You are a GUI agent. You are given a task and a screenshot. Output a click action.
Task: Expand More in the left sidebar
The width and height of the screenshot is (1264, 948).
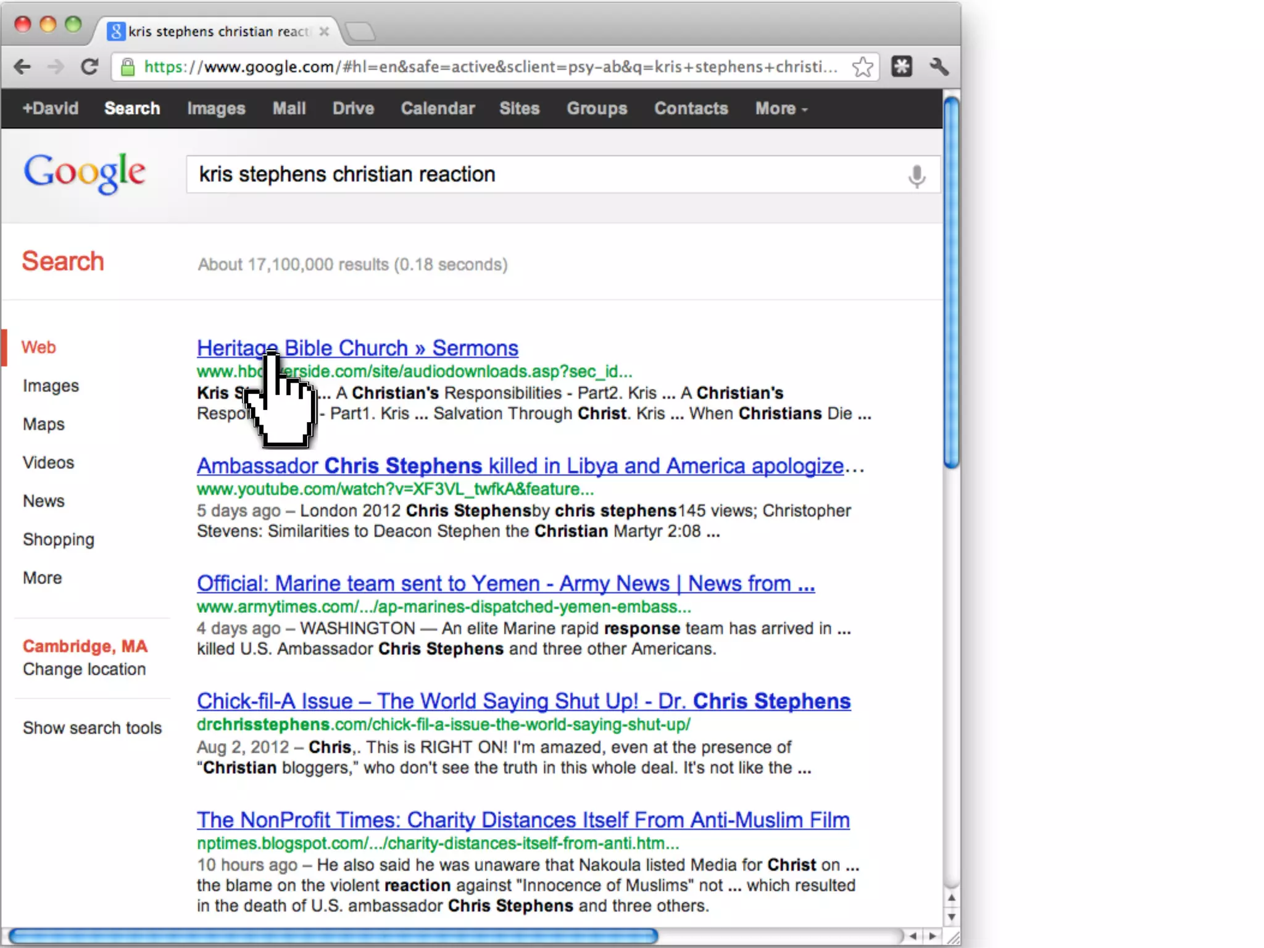point(43,578)
